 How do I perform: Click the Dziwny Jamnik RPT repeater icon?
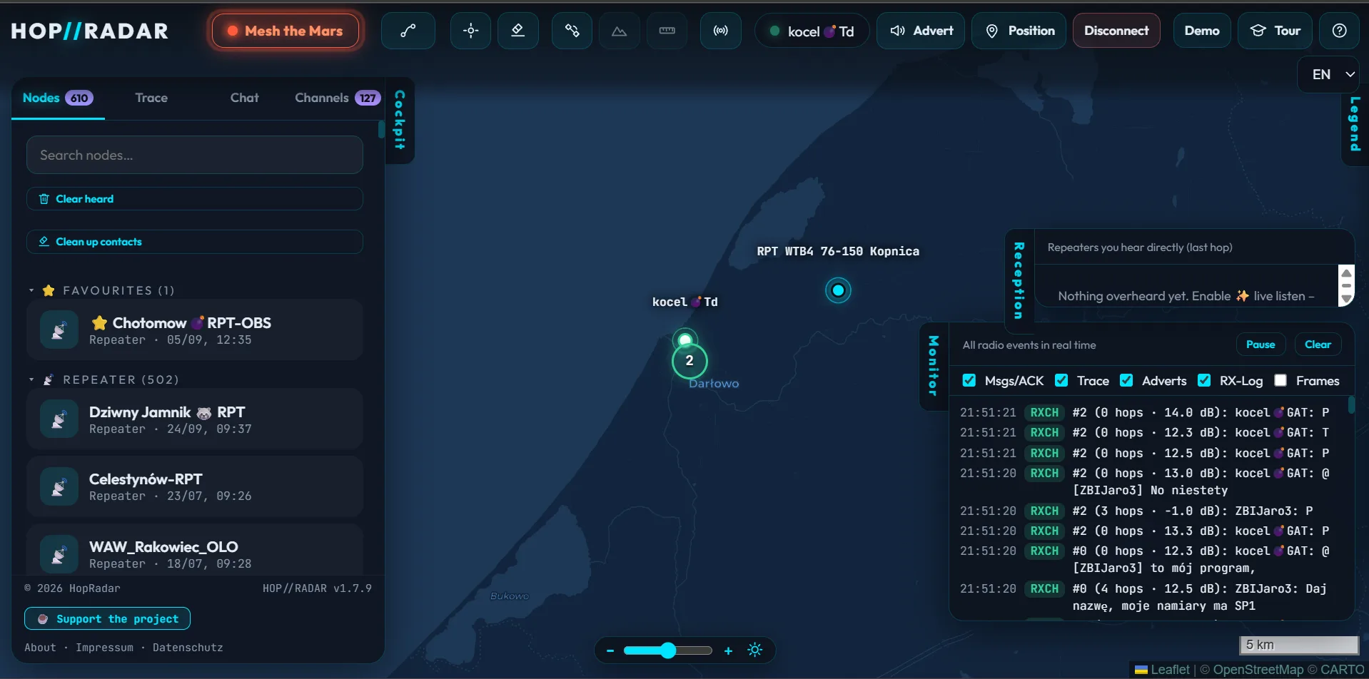tap(59, 419)
